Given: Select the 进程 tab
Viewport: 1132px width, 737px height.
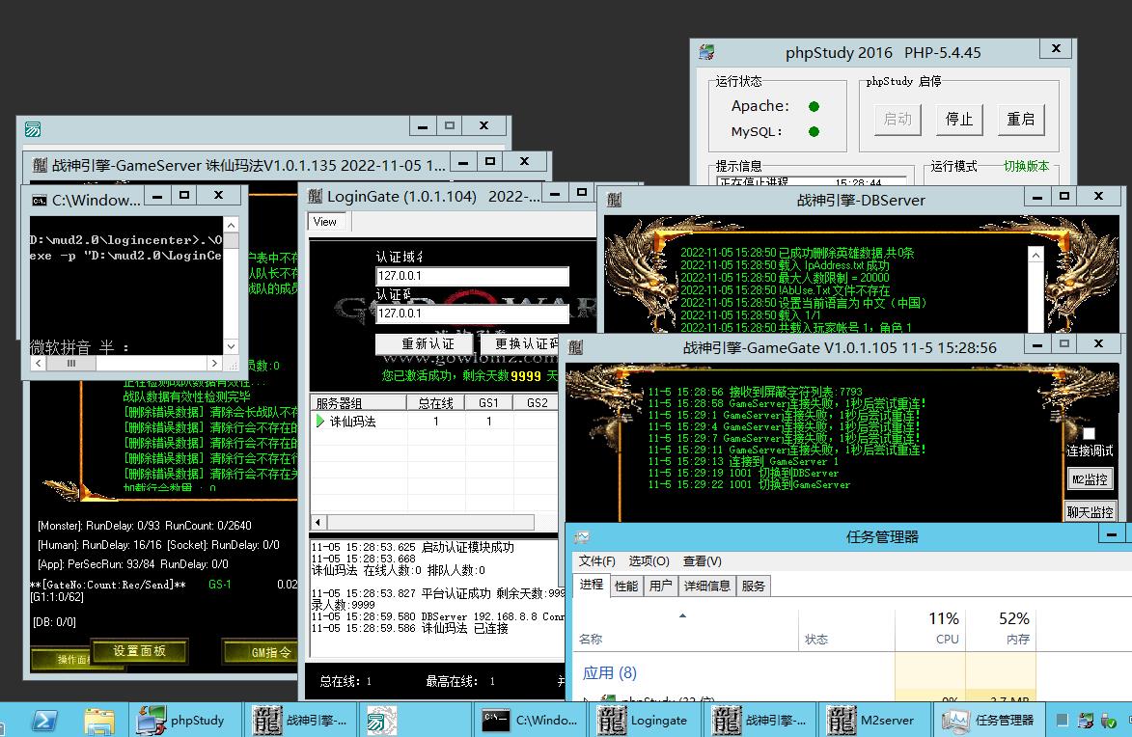Looking at the screenshot, I should pos(592,584).
